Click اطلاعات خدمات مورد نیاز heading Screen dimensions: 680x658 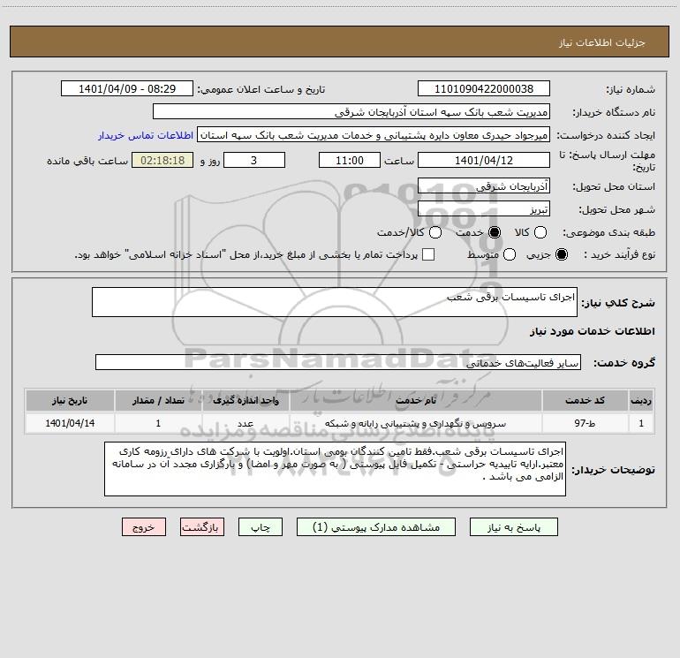[x=592, y=331]
